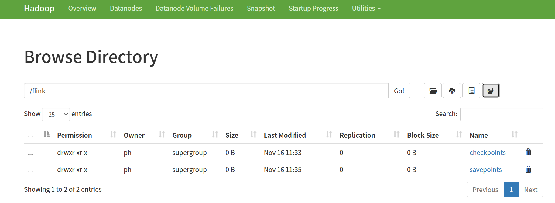
Task: Switch to Startup Progress tab
Action: (x=313, y=9)
